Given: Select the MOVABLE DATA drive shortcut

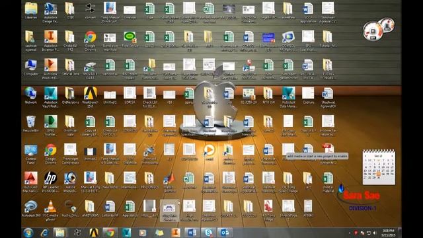Looking at the screenshot, I should (90, 69).
